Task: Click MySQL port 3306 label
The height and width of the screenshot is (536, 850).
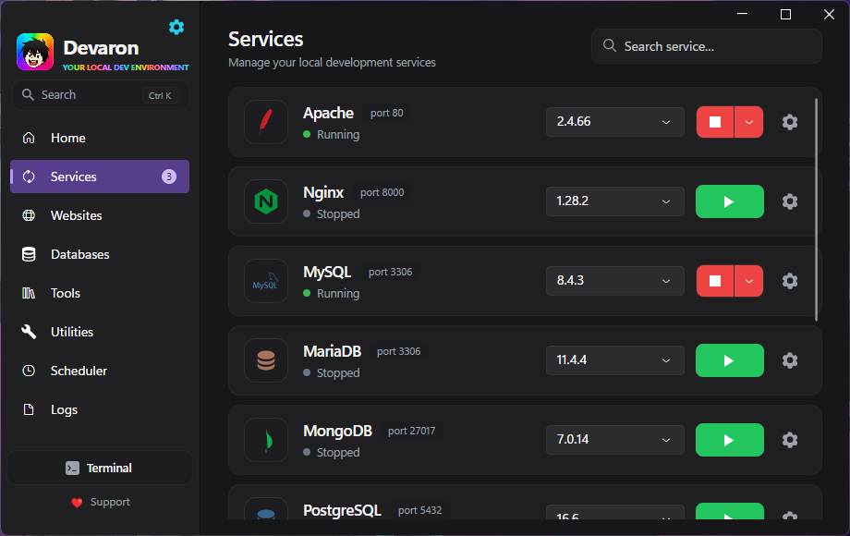Action: point(390,272)
